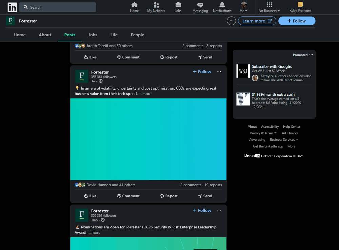Open the Ad Choices footer link
The height and width of the screenshot is (250, 339).
pyautogui.click(x=290, y=133)
